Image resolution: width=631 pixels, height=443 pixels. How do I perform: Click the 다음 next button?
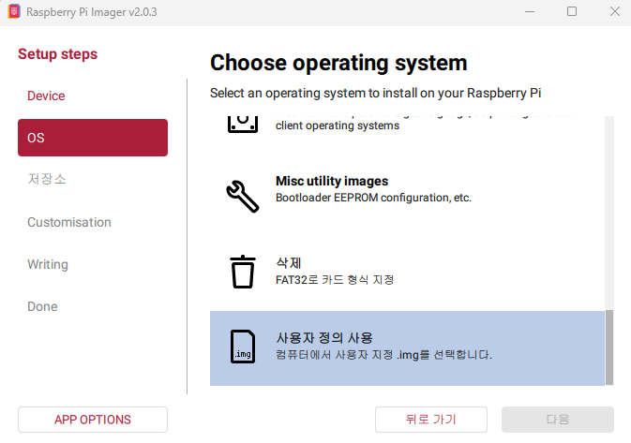558,420
